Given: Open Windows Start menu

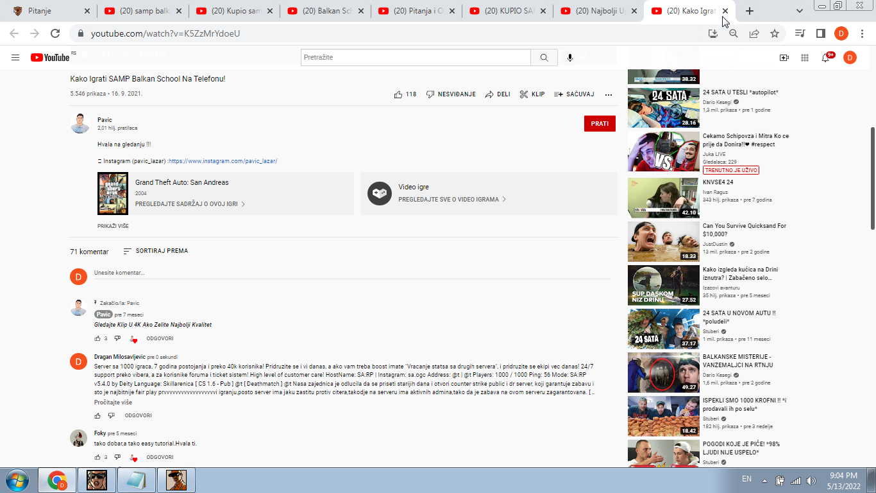Looking at the screenshot, I should (16, 480).
